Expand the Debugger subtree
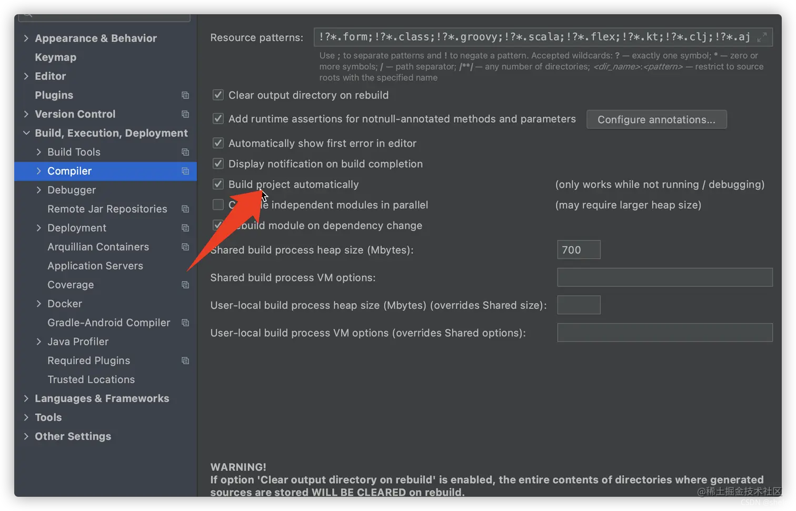The width and height of the screenshot is (796, 511). tap(38, 190)
